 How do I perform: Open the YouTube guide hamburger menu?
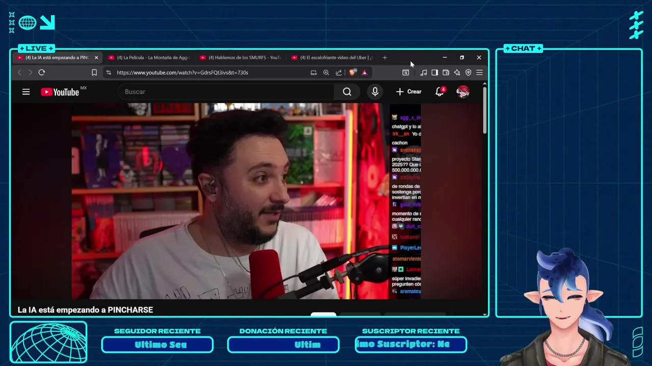pos(26,92)
